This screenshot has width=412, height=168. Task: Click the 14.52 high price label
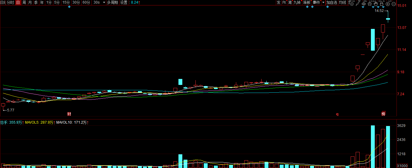pos(379,11)
